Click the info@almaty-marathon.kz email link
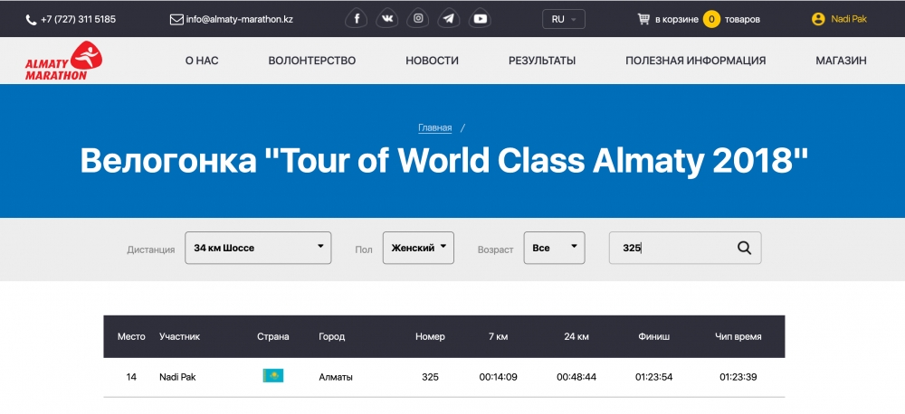 coord(239,19)
